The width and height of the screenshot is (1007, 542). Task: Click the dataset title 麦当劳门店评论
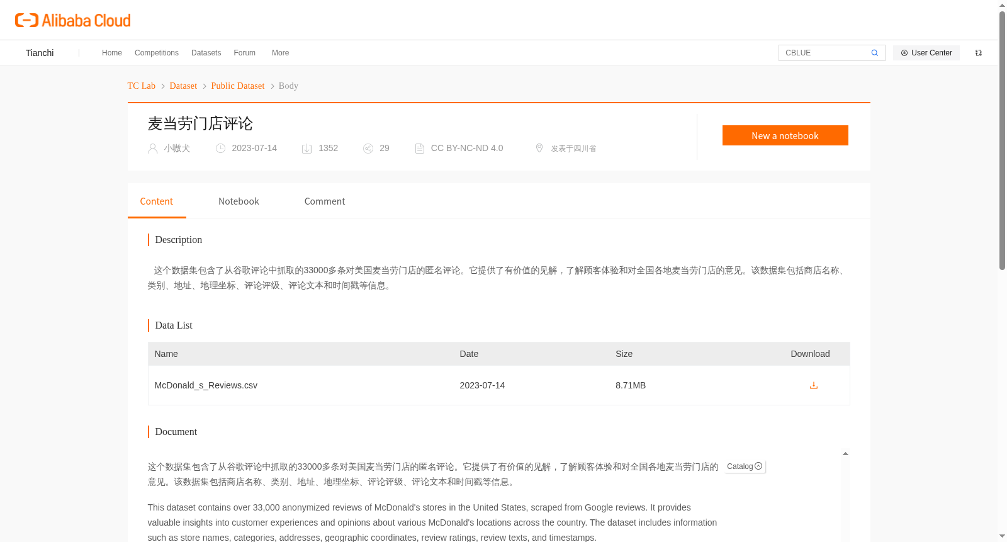tap(200, 123)
